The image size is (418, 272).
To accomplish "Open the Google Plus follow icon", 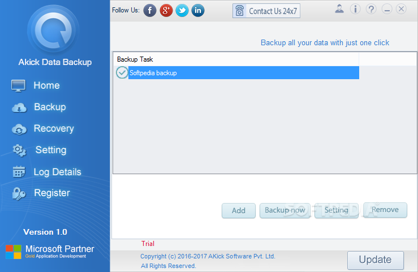I will click(x=166, y=11).
